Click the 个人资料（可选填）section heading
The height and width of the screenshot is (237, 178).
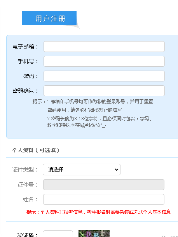coord(36,150)
